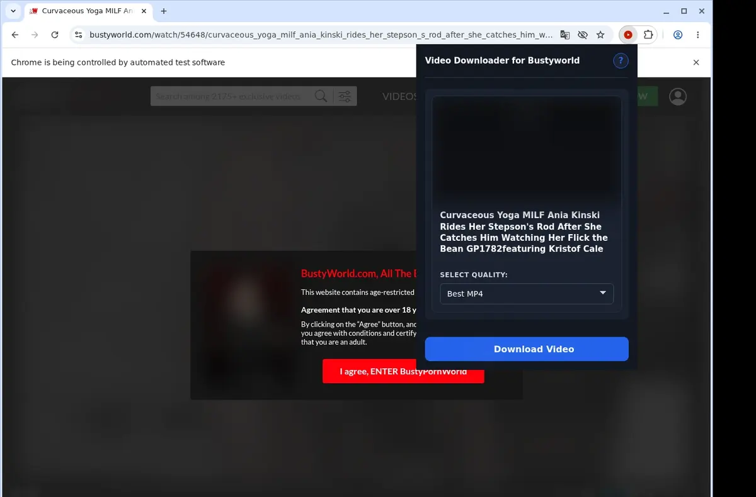Click the address bar URL
This screenshot has width=756, height=497.
pyautogui.click(x=321, y=35)
